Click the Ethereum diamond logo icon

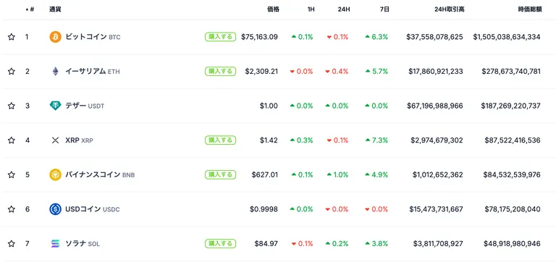[x=55, y=71]
